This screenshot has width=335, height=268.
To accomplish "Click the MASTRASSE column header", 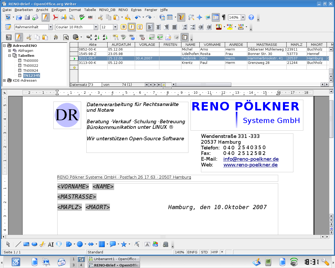I will (267, 45).
